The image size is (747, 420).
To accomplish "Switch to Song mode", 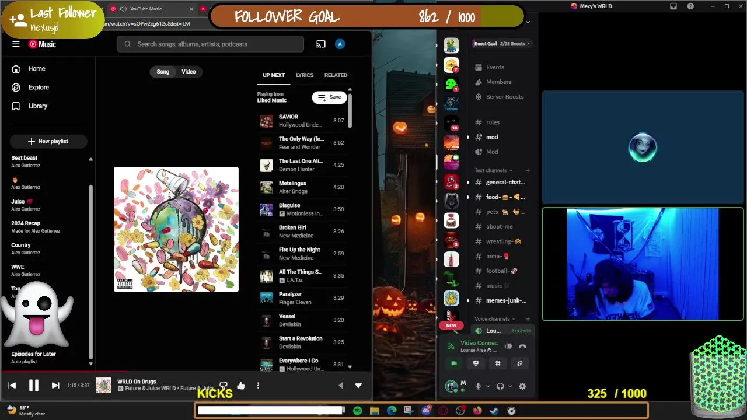I will pyautogui.click(x=163, y=72).
